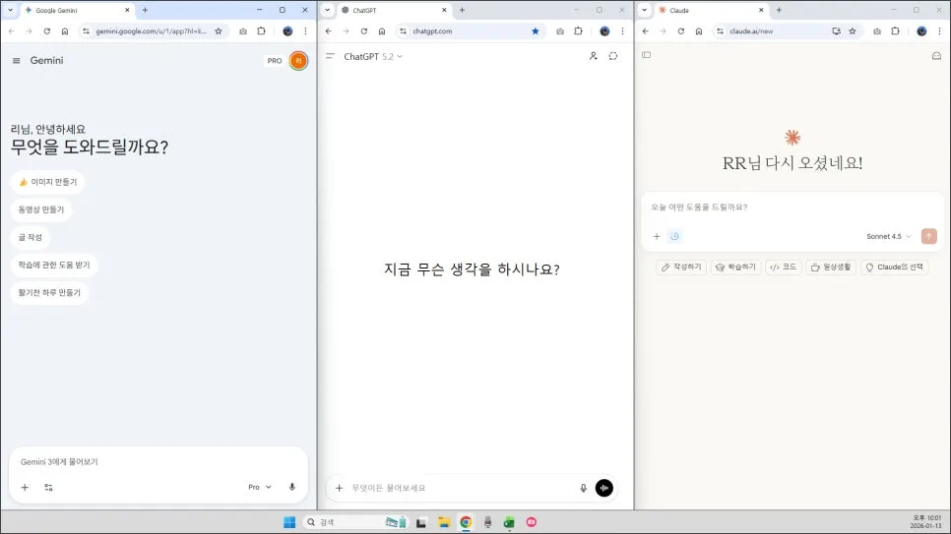
Task: Activate Gemini microphone input
Action: [x=291, y=487]
